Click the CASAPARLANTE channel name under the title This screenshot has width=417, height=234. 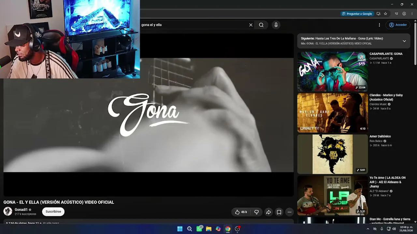[379, 58]
